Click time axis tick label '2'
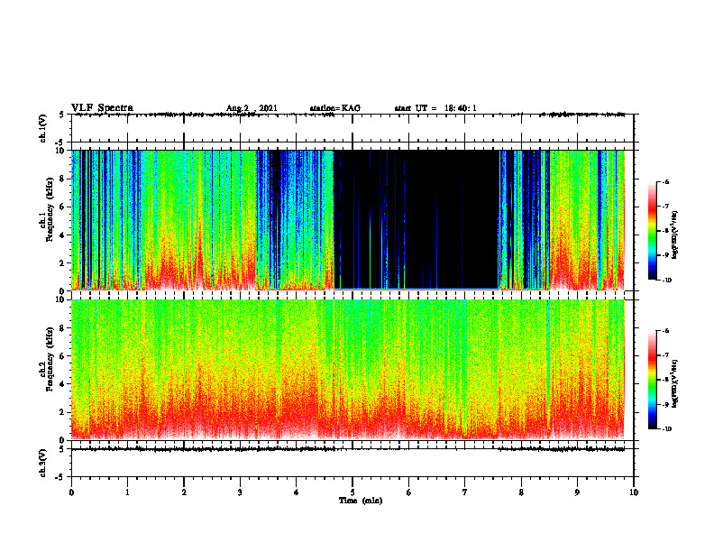Viewport: 714px width, 552px height. (184, 492)
